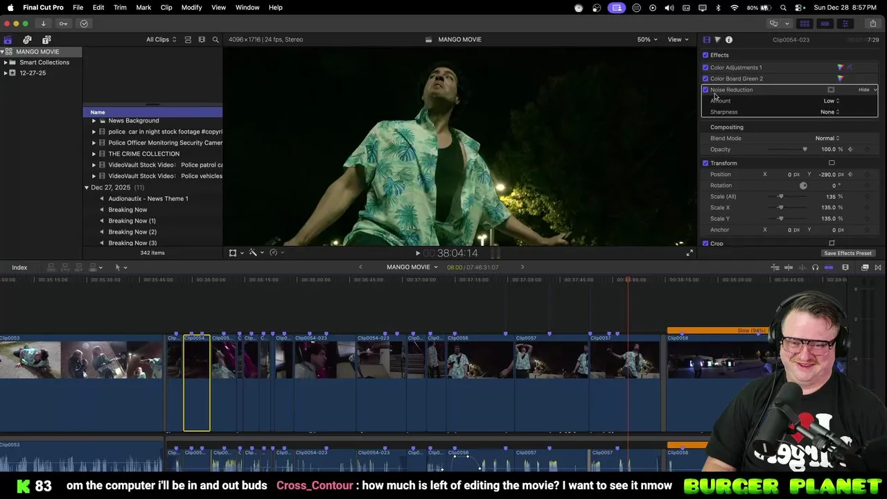
Task: Open the Edit menu
Action: (x=98, y=8)
